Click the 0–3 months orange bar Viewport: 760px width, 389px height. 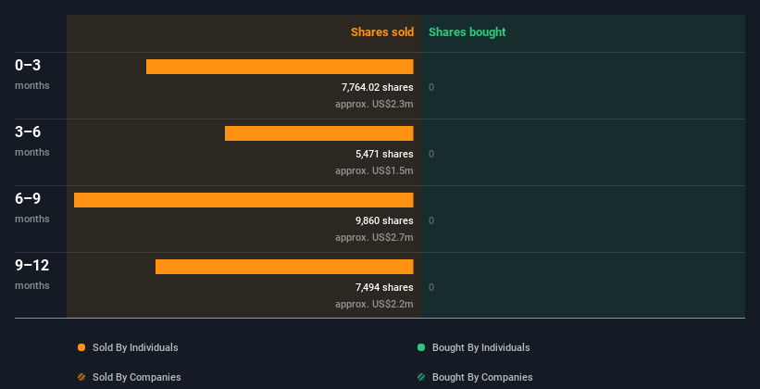click(x=280, y=67)
